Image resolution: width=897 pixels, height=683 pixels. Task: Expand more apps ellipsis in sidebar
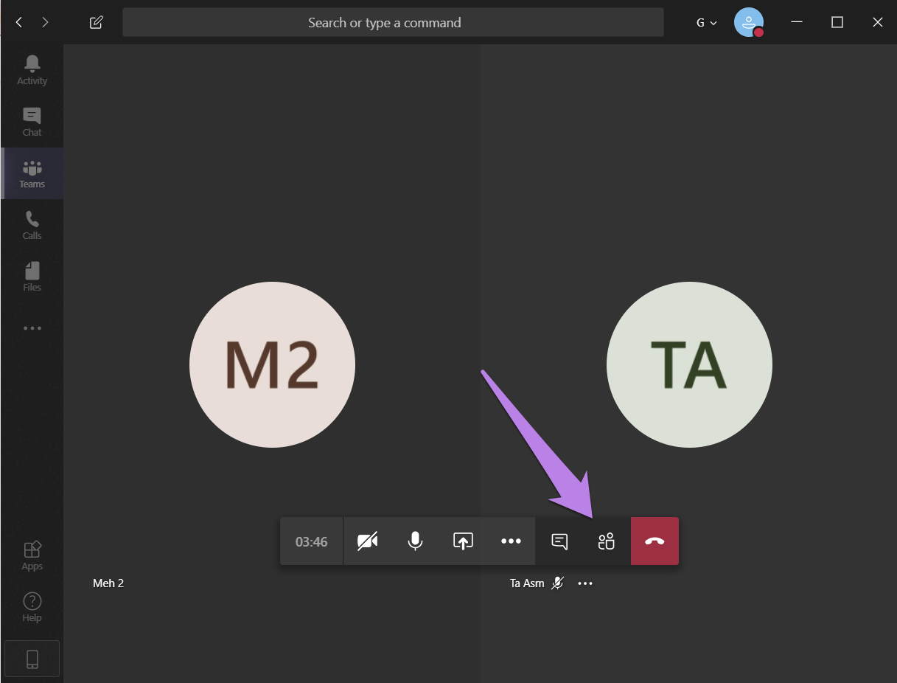pos(32,328)
